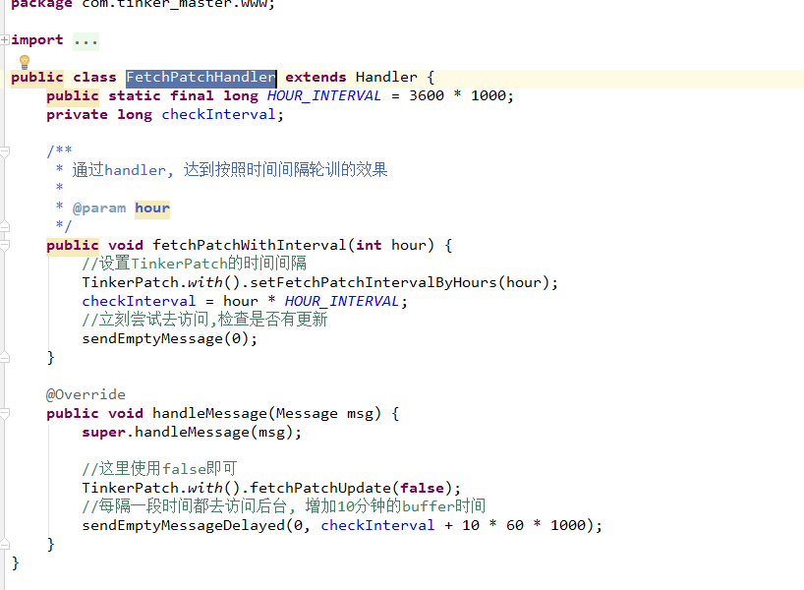This screenshot has height=590, width=804.
Task: Click comment about 10分钟的buffer时间
Action: [x=283, y=506]
